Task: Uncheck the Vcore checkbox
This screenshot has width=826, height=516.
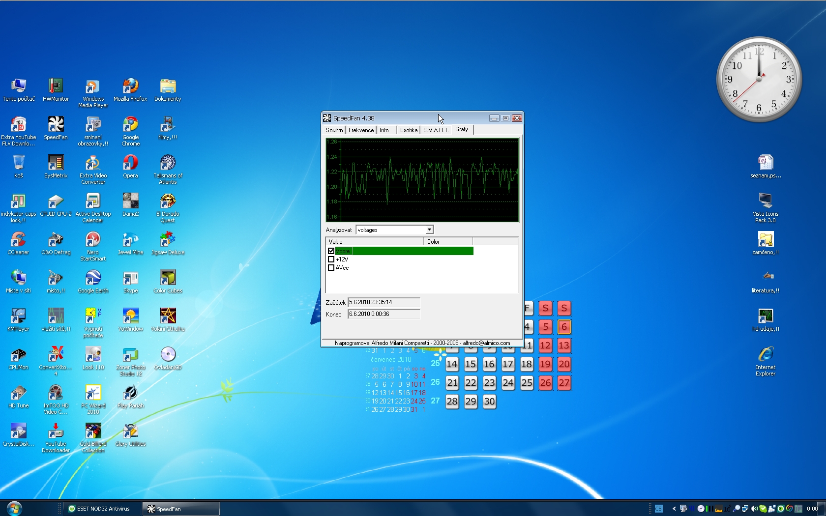Action: tap(331, 251)
